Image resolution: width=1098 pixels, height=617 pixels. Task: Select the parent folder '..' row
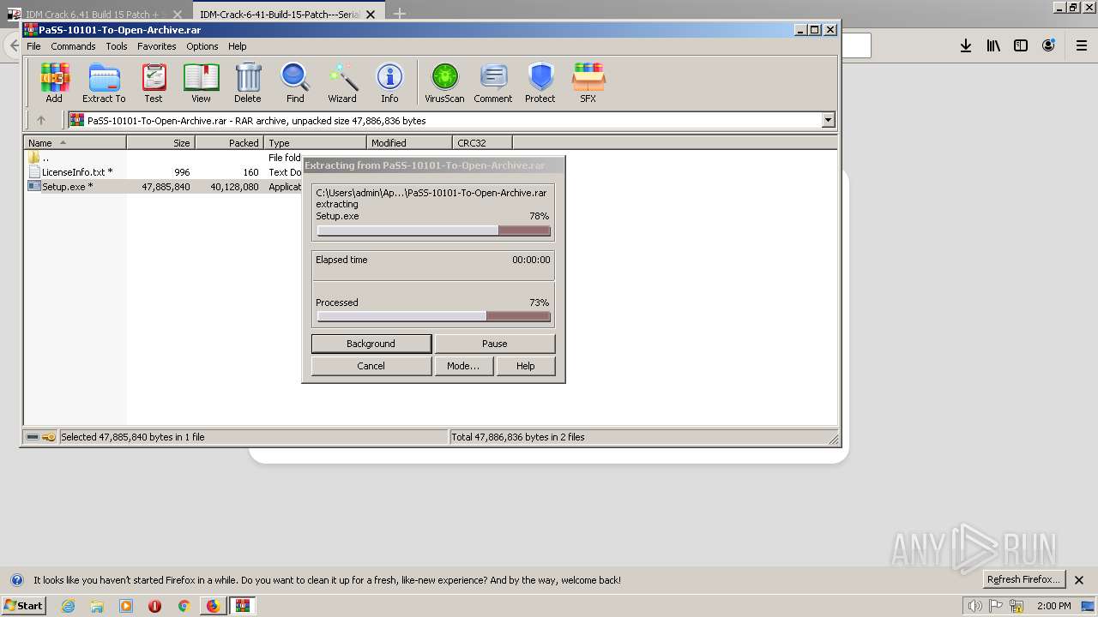[x=163, y=158]
